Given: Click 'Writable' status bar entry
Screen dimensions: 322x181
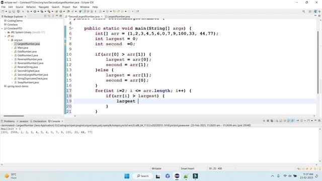Looking at the screenshot, I should click(156, 168).
